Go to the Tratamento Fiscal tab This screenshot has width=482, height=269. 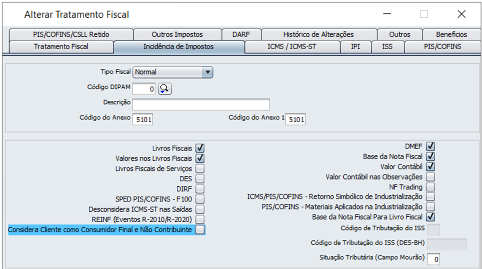(x=61, y=47)
